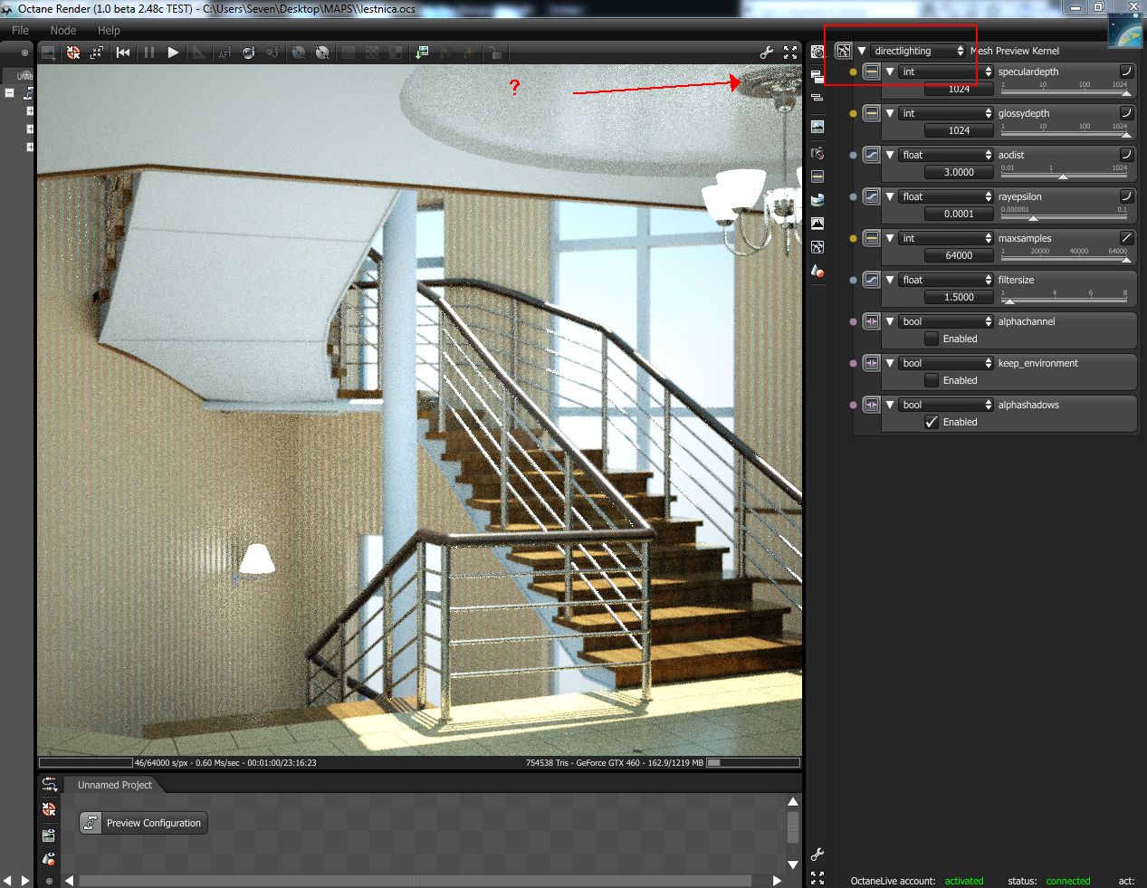Click the green arrow import icon in toolbar
This screenshot has width=1147, height=888.
click(x=422, y=53)
